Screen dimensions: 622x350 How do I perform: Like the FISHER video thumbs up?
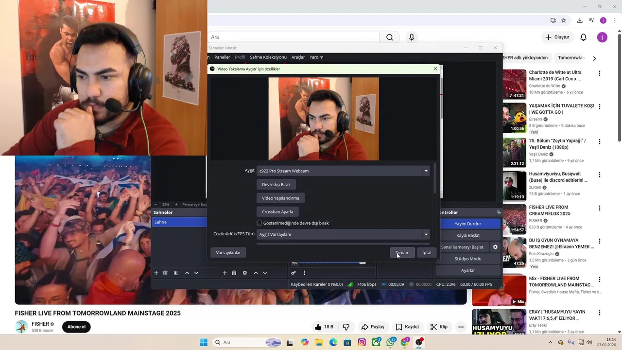tap(324, 327)
